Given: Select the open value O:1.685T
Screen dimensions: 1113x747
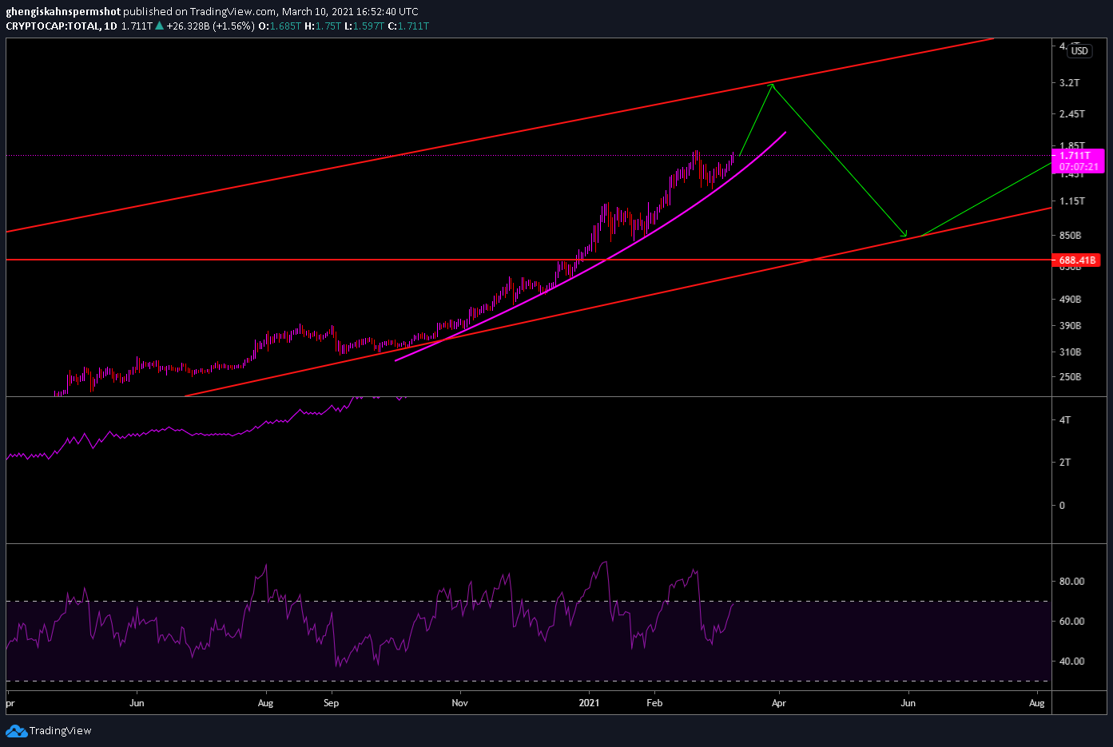Looking at the screenshot, I should (x=280, y=26).
